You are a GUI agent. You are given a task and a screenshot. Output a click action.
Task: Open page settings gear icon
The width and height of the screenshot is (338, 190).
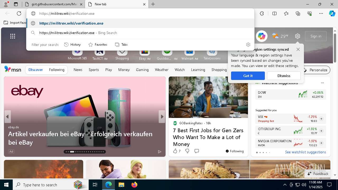pyautogui.click(x=298, y=36)
